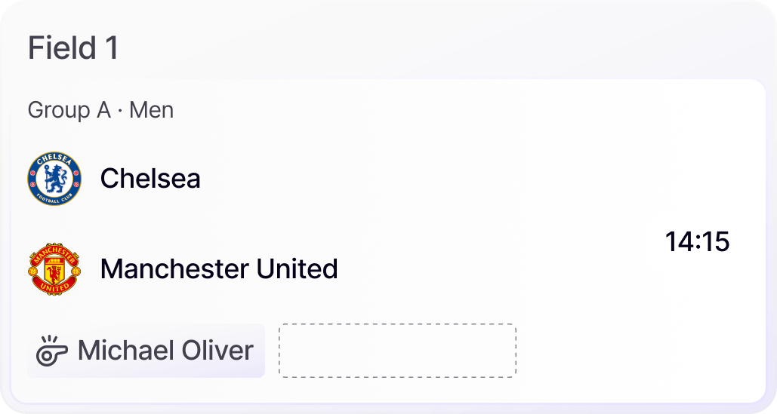
Task: Click the empty dashed referee slot
Action: click(x=397, y=351)
